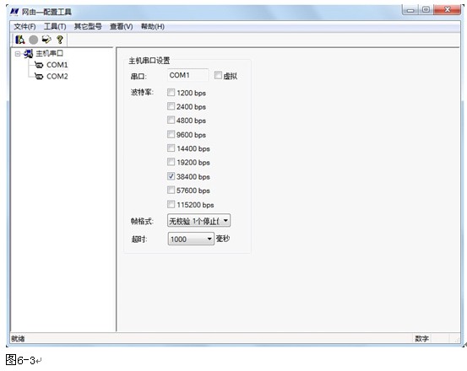Click the gray circle toolbar icon

pos(34,40)
